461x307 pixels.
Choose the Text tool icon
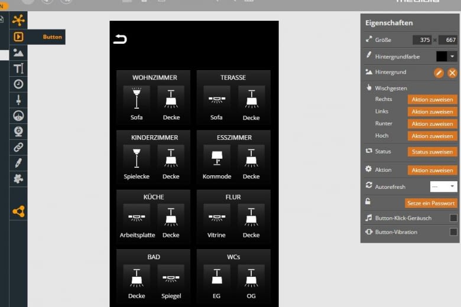point(18,68)
